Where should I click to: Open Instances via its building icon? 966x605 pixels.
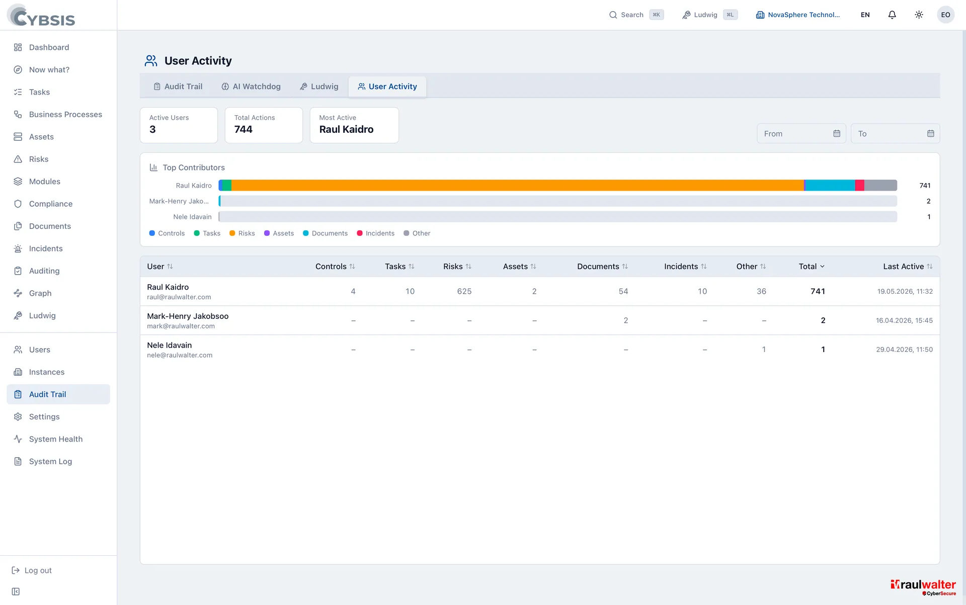coord(18,372)
